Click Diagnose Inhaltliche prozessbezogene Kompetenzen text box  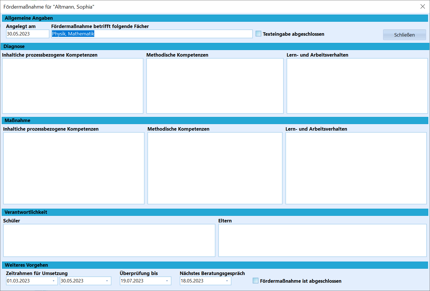[x=73, y=86]
